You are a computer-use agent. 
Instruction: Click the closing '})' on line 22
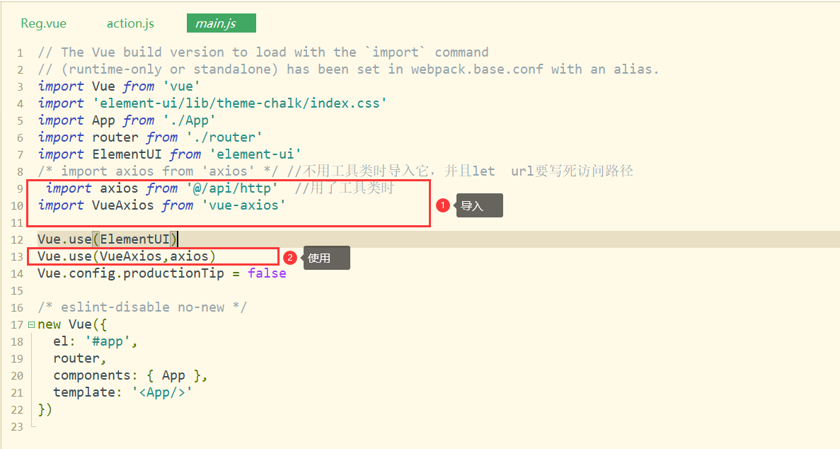[45, 410]
